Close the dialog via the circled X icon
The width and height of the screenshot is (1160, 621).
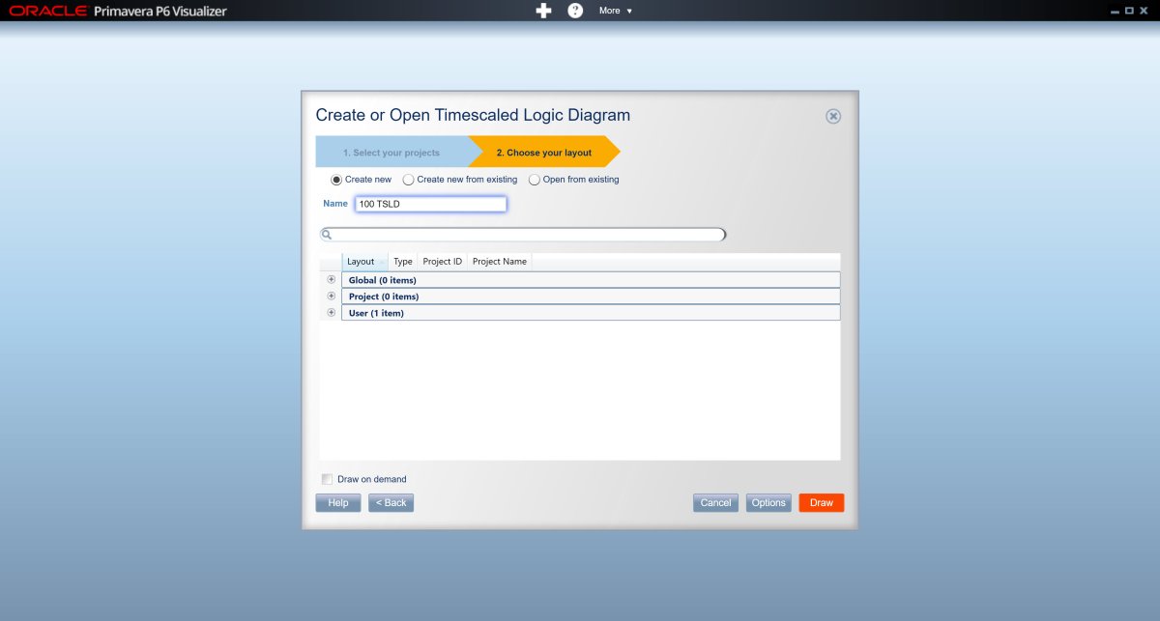pos(832,115)
